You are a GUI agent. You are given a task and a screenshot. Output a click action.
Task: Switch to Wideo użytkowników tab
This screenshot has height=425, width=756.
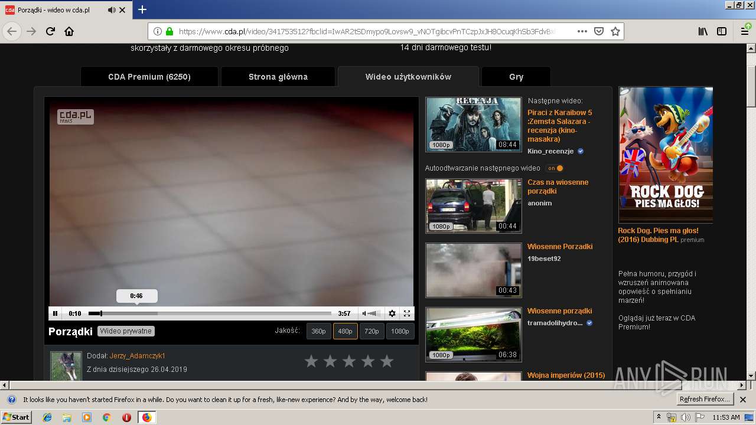pyautogui.click(x=408, y=77)
